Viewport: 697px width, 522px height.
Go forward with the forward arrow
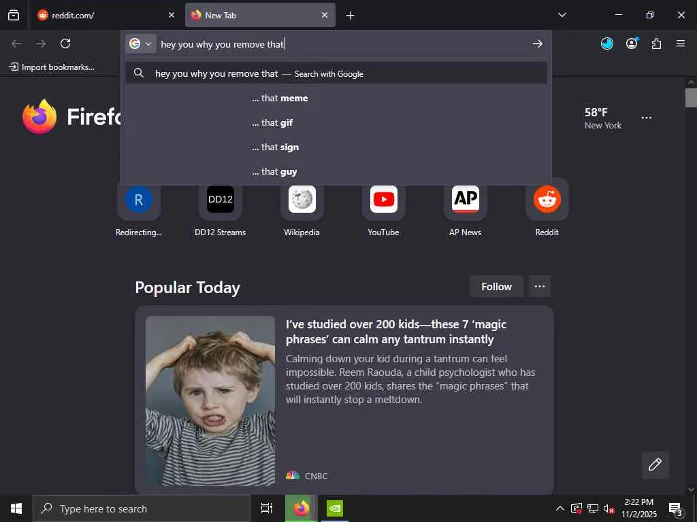pos(41,43)
